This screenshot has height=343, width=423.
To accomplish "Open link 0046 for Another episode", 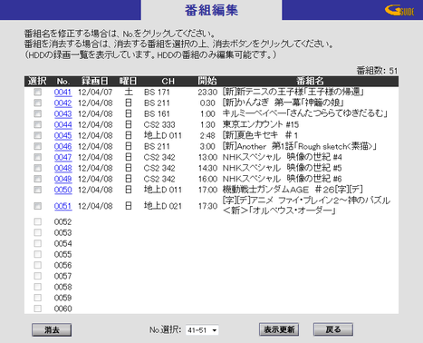I will coord(62,146).
